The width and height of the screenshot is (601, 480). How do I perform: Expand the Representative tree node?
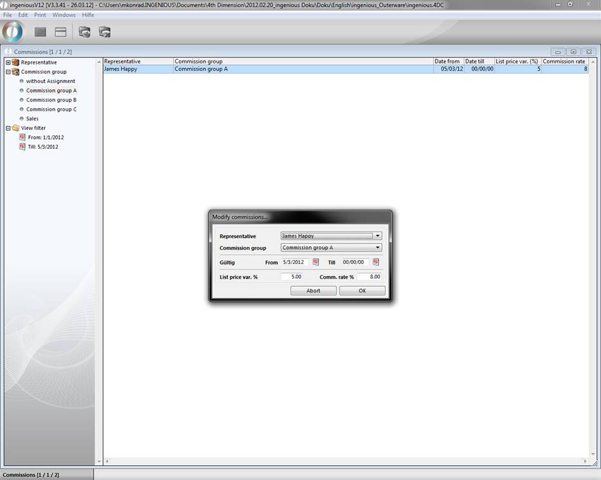8,62
